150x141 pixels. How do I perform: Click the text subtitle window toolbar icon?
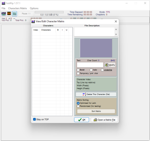pos(14,14)
